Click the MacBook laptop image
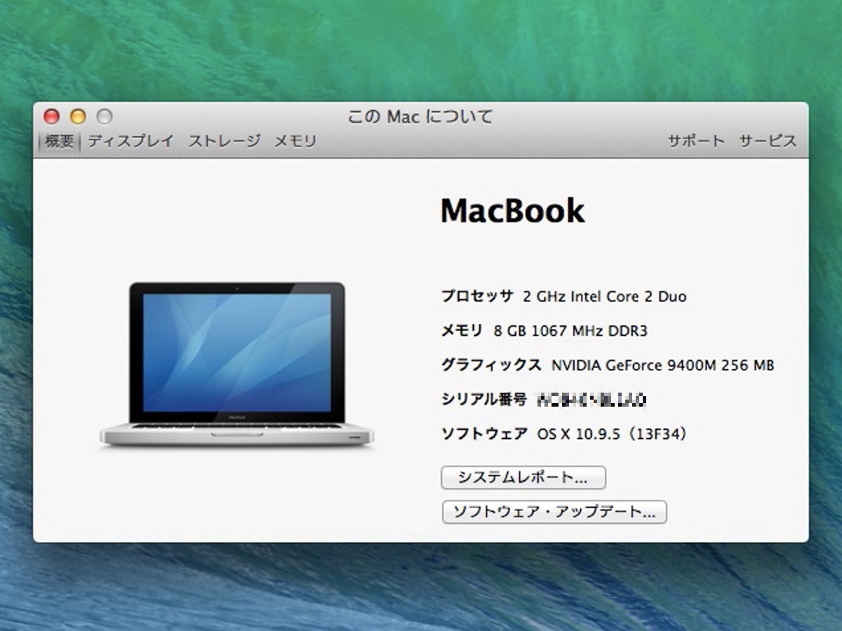Image resolution: width=842 pixels, height=631 pixels. click(237, 365)
